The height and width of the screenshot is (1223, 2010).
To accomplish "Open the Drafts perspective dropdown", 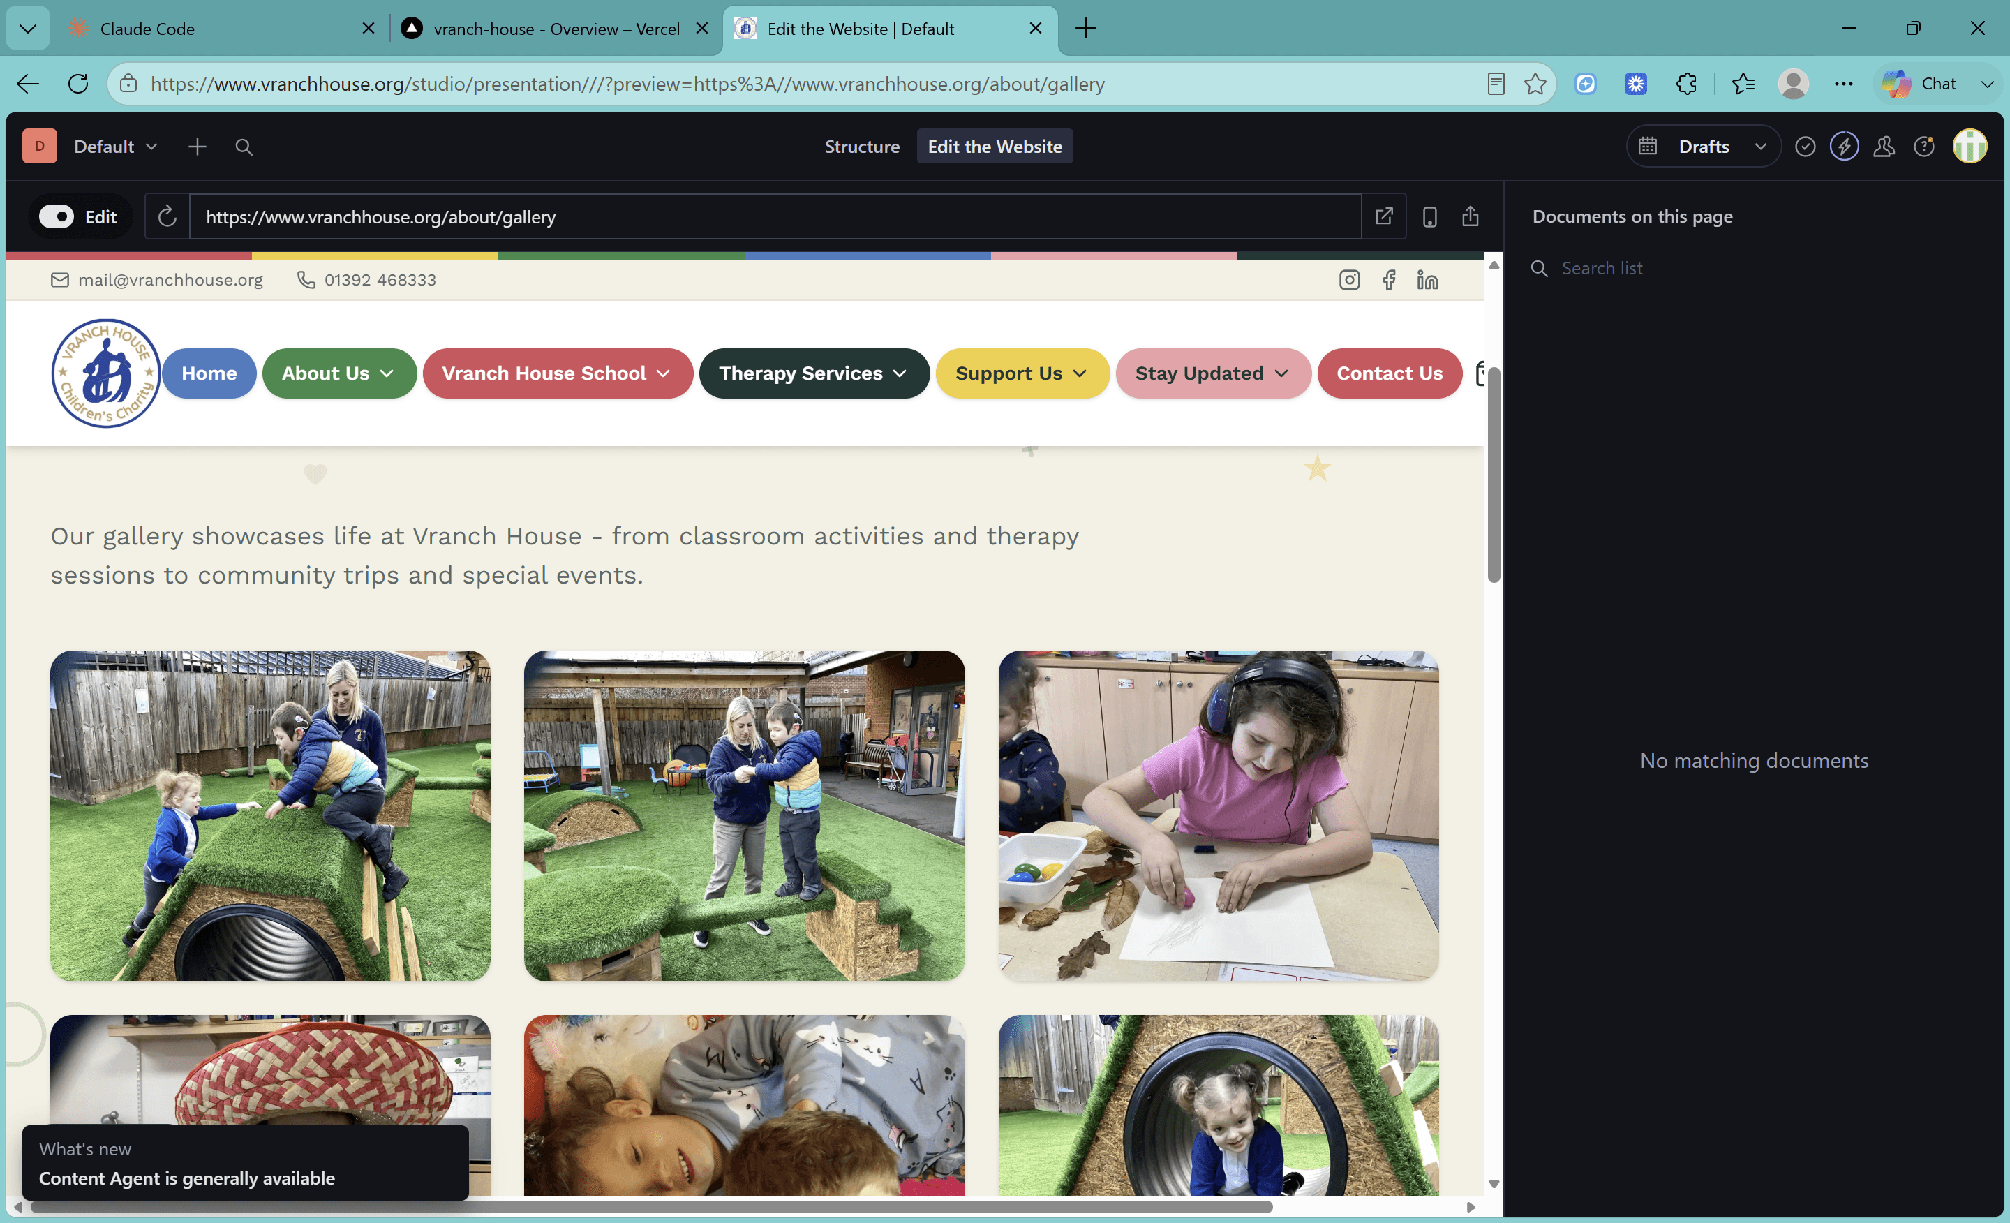I will [x=1704, y=146].
